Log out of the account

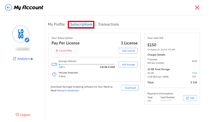click(25, 115)
